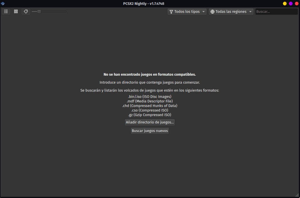Focus the Buscar... search field
The height and width of the screenshot is (198, 300).
point(277,12)
